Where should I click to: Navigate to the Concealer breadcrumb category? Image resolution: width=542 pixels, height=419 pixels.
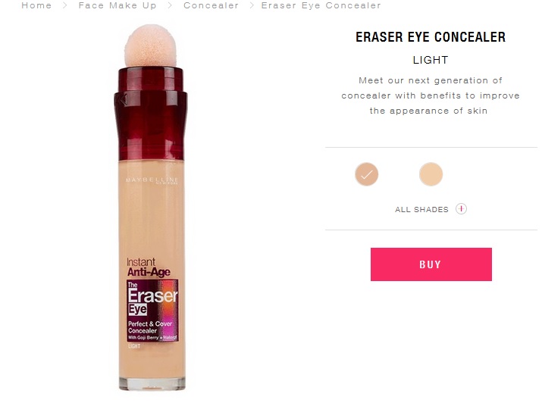[x=211, y=5]
